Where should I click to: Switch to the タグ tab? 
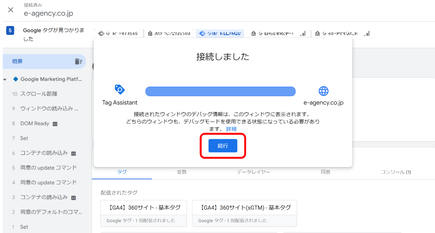pos(122,172)
